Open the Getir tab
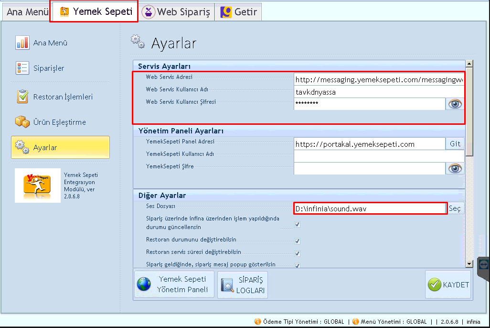The image size is (490, 328). [x=238, y=12]
